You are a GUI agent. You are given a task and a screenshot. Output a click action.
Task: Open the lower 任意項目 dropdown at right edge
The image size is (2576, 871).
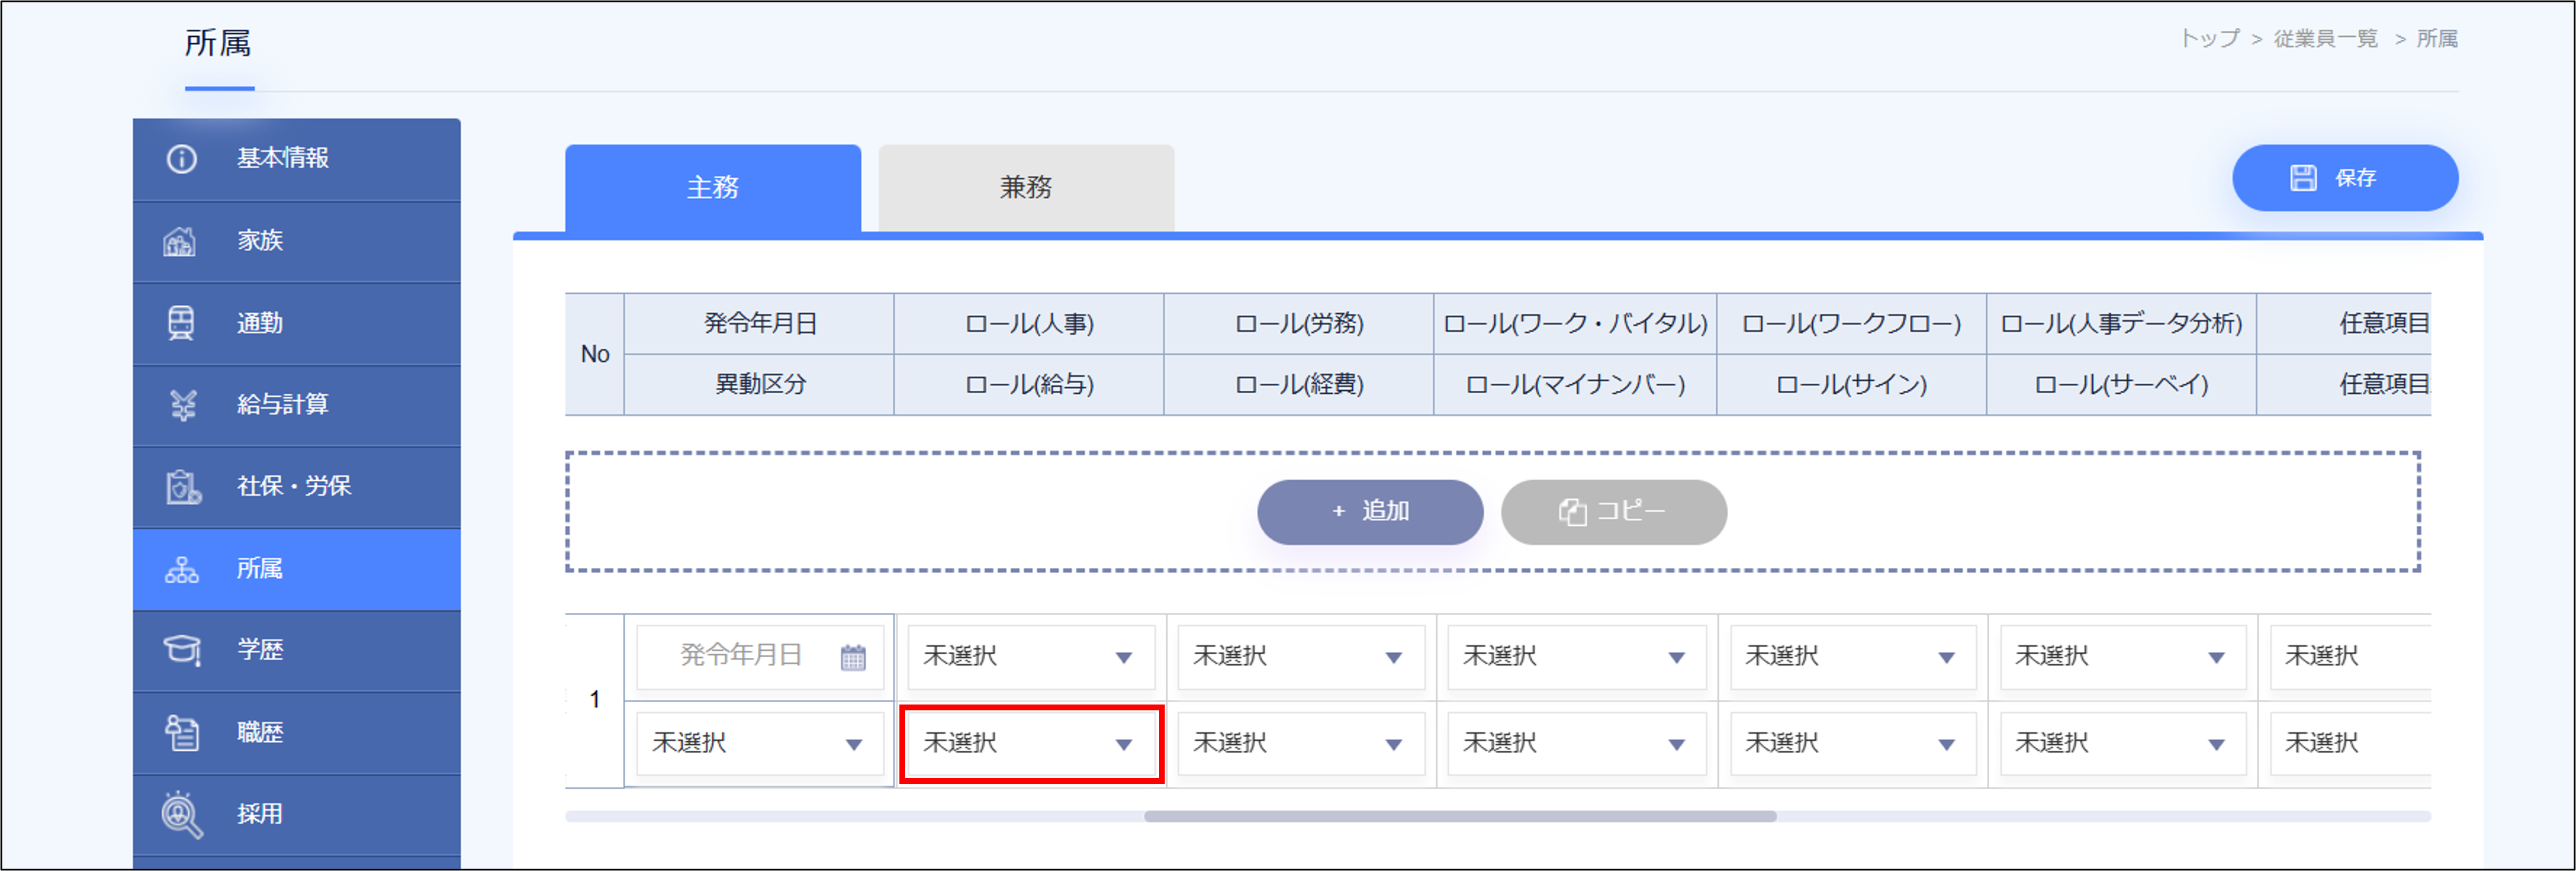(x=2350, y=744)
